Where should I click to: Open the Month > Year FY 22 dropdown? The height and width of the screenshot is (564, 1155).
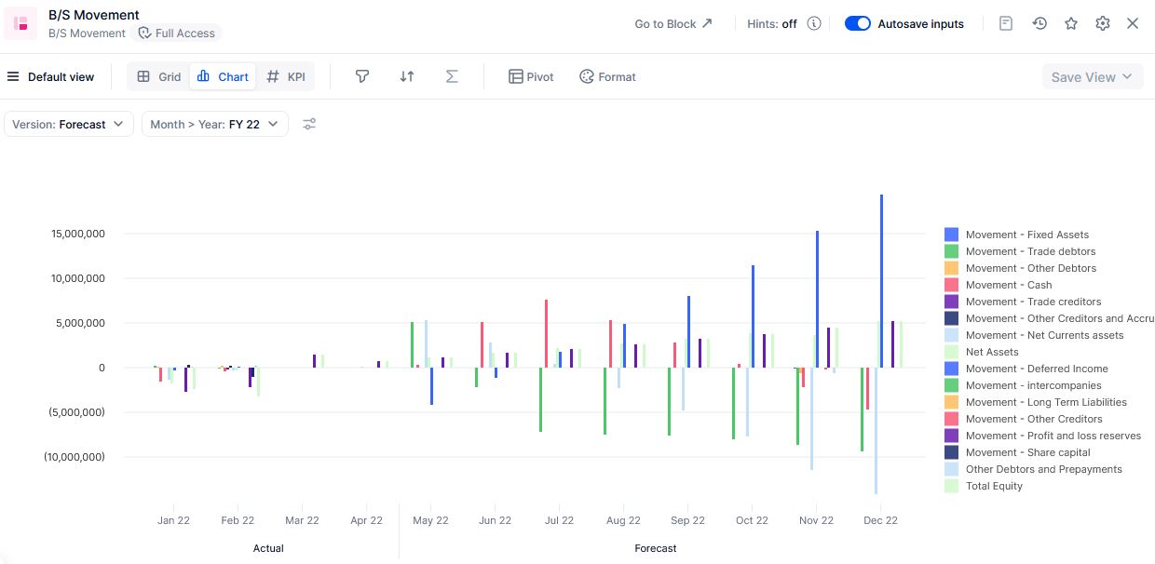(x=214, y=124)
